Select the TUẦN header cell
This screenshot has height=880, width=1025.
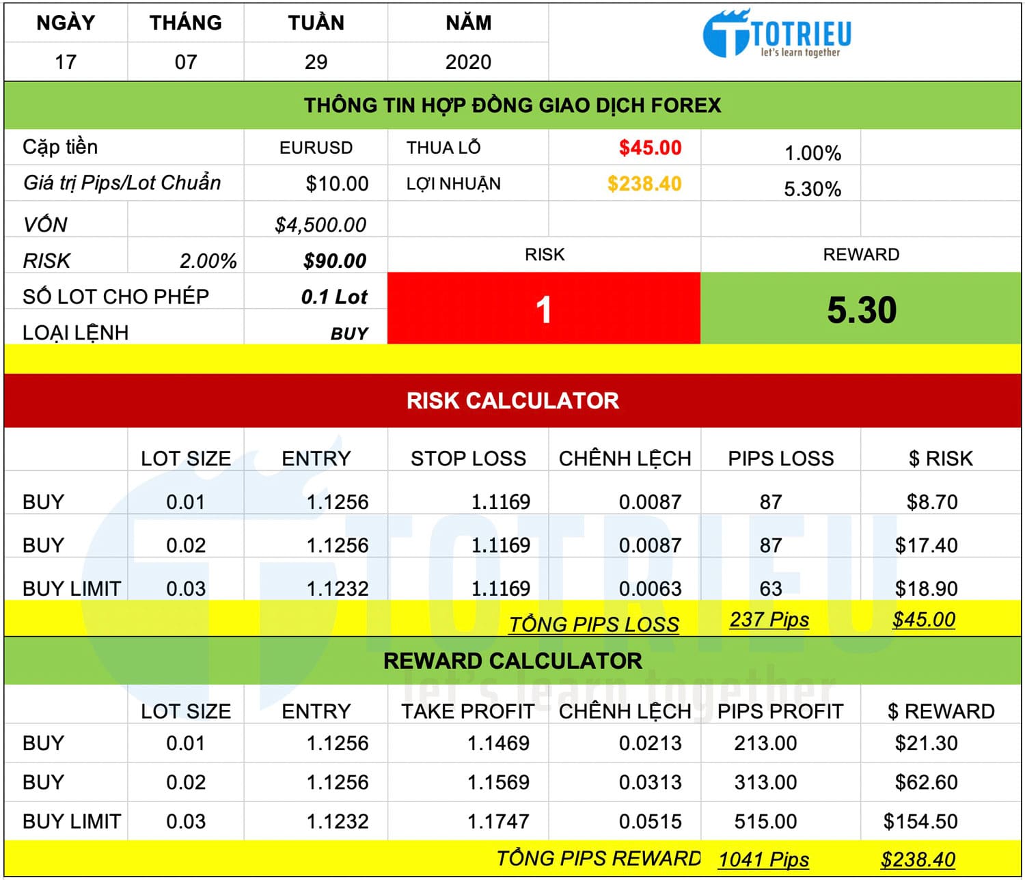(316, 23)
